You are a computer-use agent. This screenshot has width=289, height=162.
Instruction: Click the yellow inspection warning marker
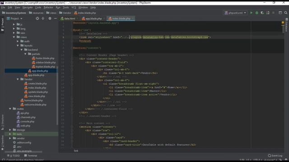[283, 22]
